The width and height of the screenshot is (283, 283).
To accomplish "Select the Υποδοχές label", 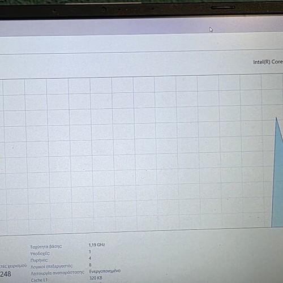I will (x=40, y=254).
